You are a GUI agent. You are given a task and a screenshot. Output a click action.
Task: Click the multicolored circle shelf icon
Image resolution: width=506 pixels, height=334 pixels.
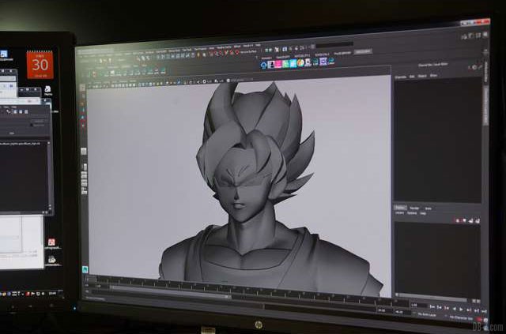coord(300,62)
